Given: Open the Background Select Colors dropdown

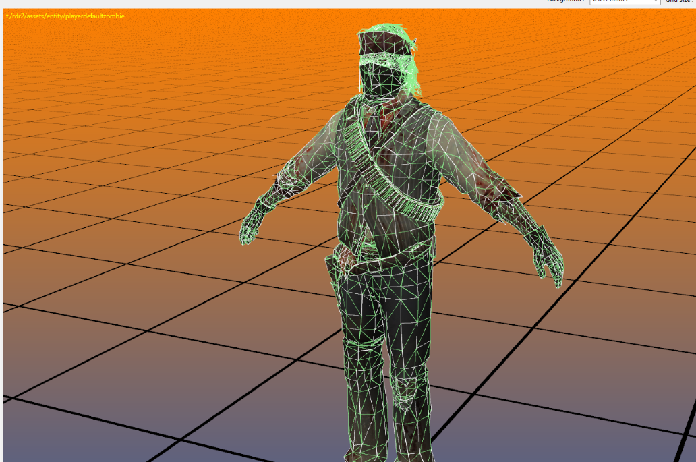Looking at the screenshot, I should [x=625, y=2].
